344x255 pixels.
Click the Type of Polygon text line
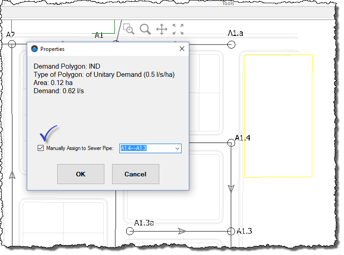click(x=104, y=75)
